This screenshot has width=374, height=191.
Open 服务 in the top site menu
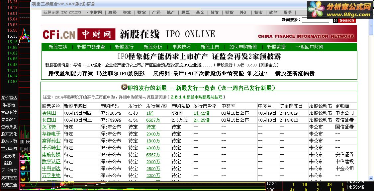(288, 13)
